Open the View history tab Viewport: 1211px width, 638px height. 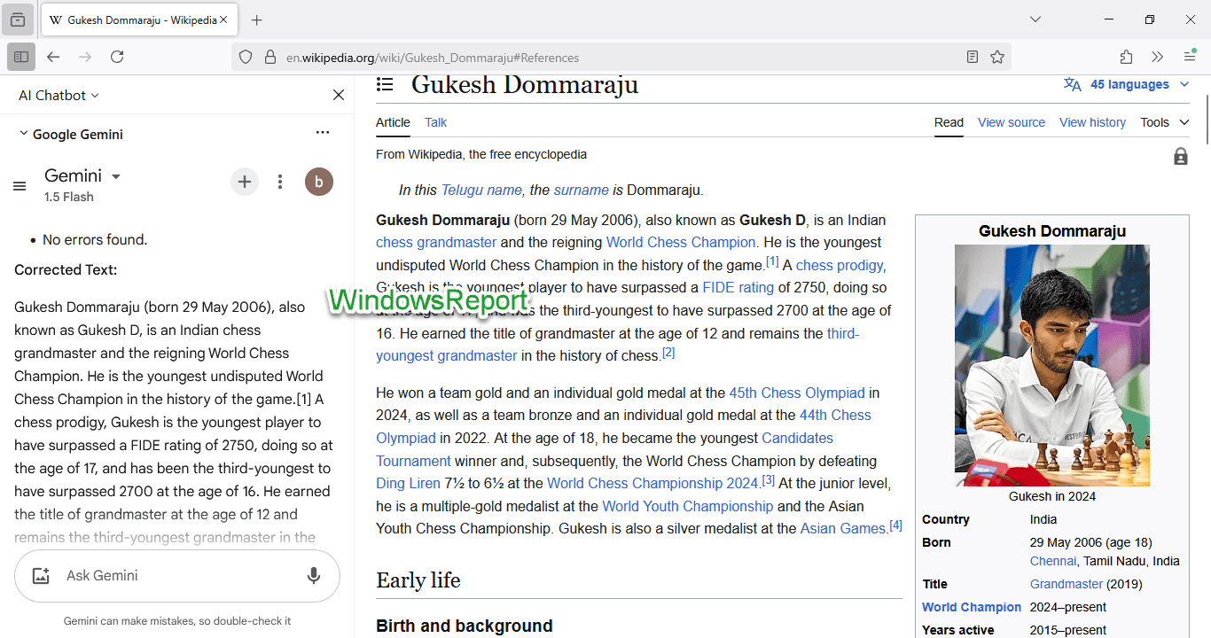pos(1092,122)
